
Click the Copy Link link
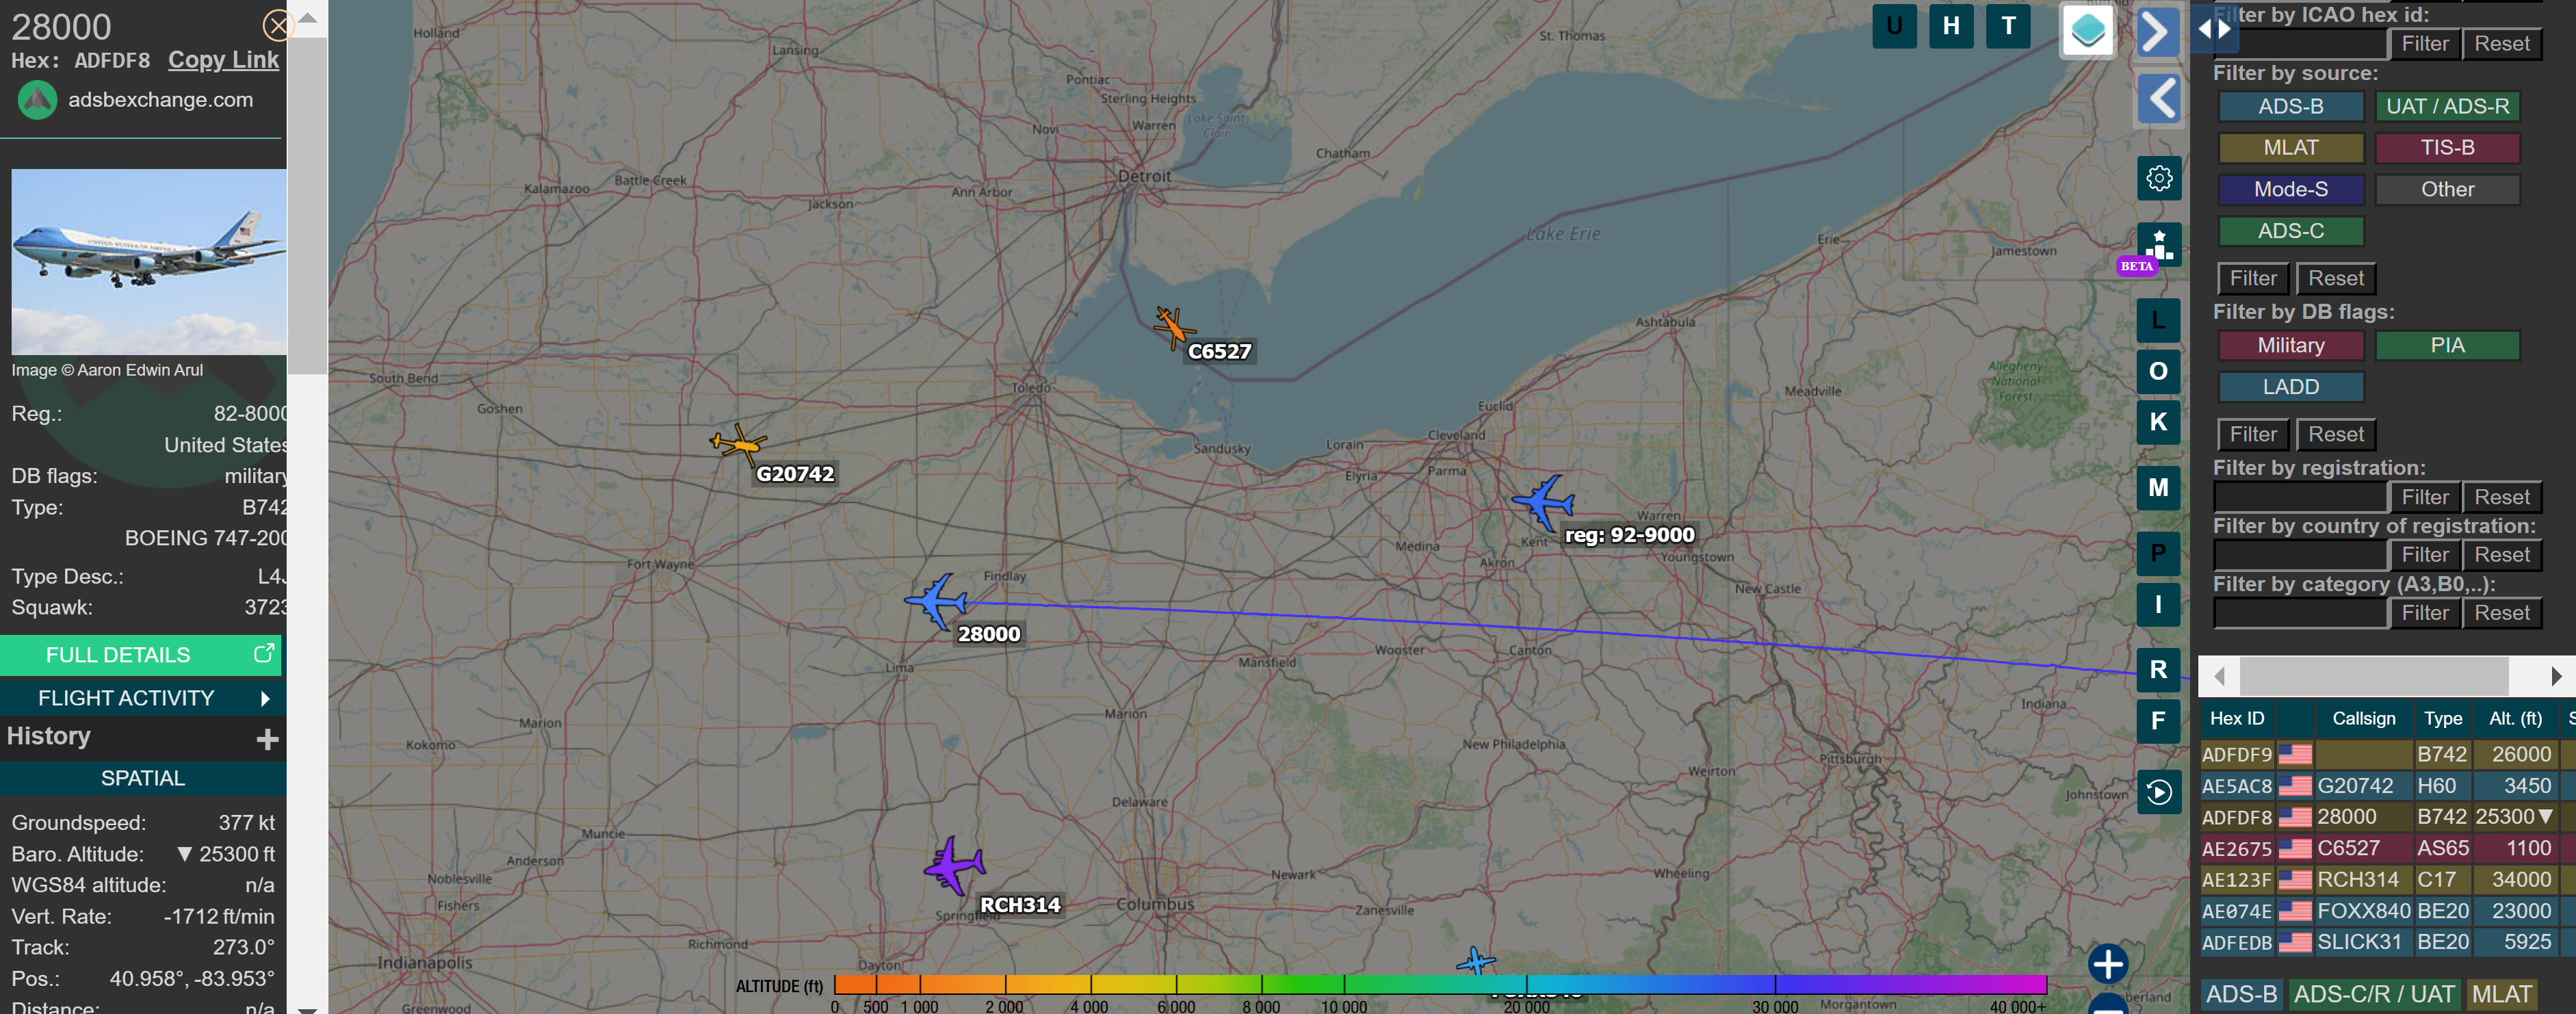pyautogui.click(x=223, y=60)
